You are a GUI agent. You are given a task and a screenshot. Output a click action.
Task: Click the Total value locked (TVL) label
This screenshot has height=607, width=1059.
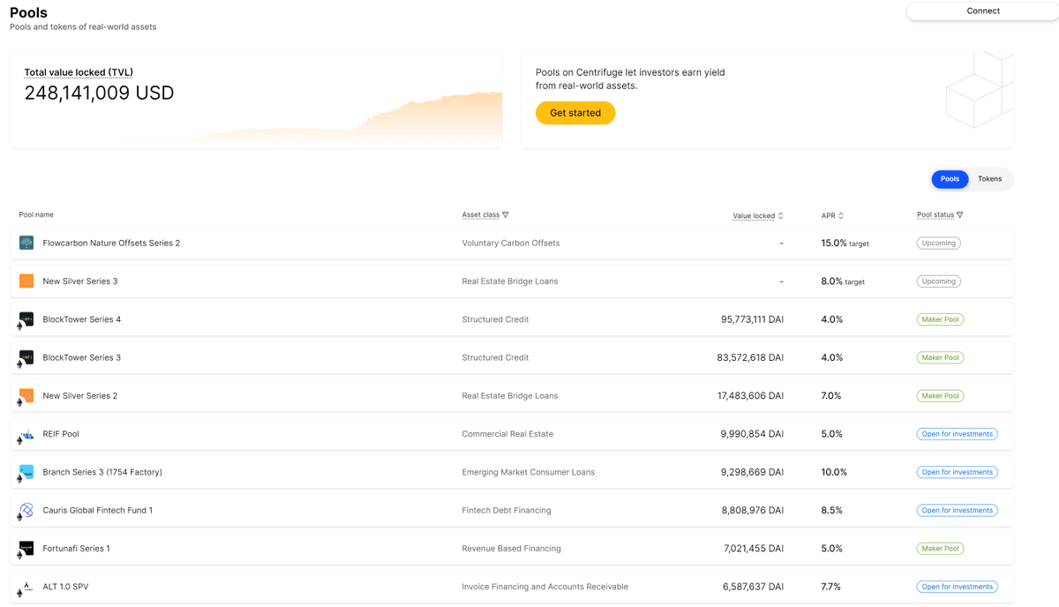pyautogui.click(x=79, y=72)
